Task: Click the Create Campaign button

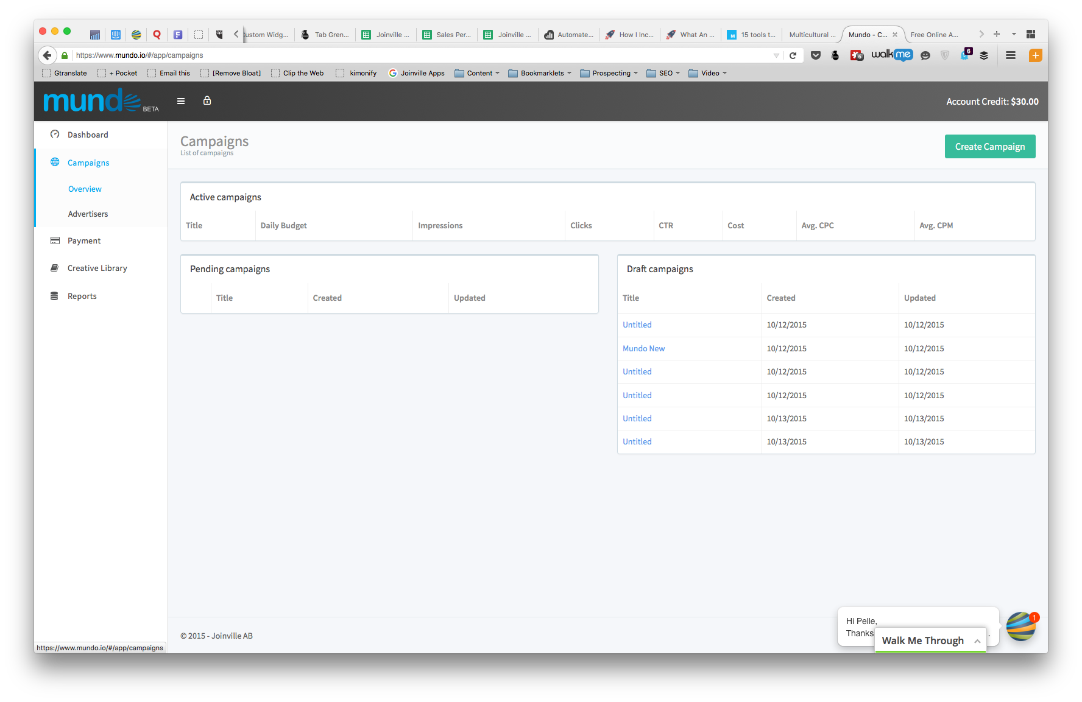Action: (x=990, y=147)
